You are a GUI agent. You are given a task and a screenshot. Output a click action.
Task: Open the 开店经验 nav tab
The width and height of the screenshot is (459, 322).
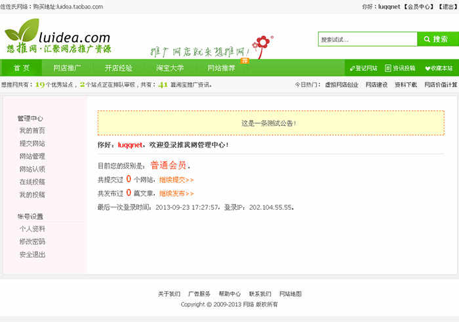click(119, 68)
